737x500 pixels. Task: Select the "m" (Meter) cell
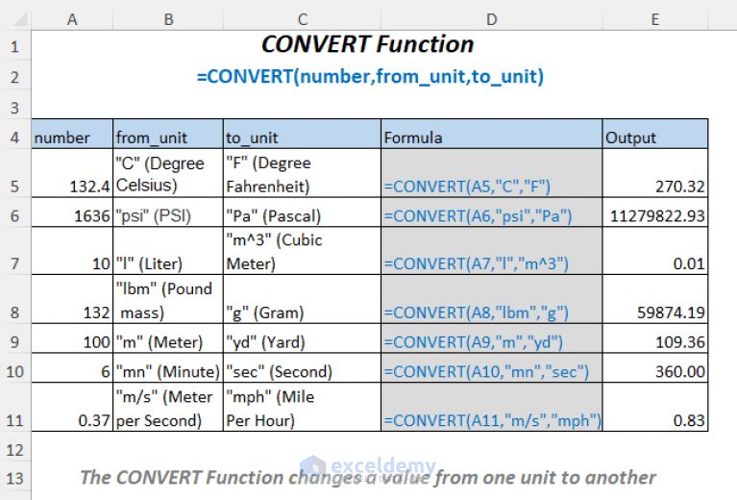(168, 338)
